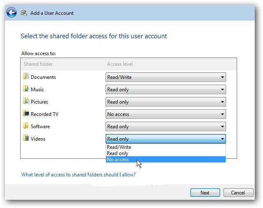Open Documents access level dropdown
263x208 pixels.
[166, 77]
